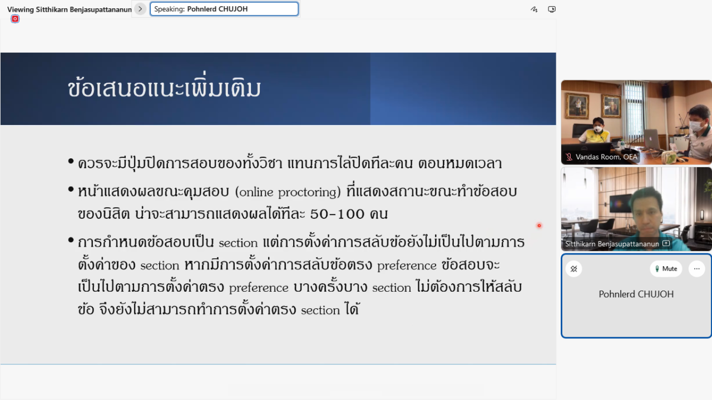Click the microphone icon on Vandas Room tile
The height and width of the screenshot is (400, 712).
click(x=568, y=157)
